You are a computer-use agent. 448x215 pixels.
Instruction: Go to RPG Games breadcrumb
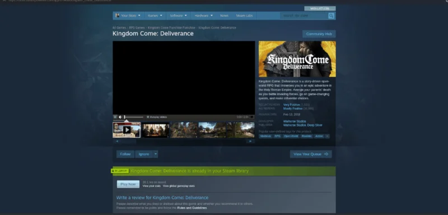coord(137,27)
